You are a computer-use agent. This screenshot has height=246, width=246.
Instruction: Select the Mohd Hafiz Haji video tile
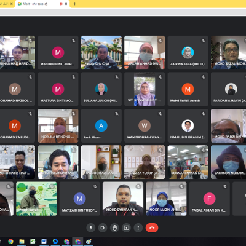tap(17, 162)
